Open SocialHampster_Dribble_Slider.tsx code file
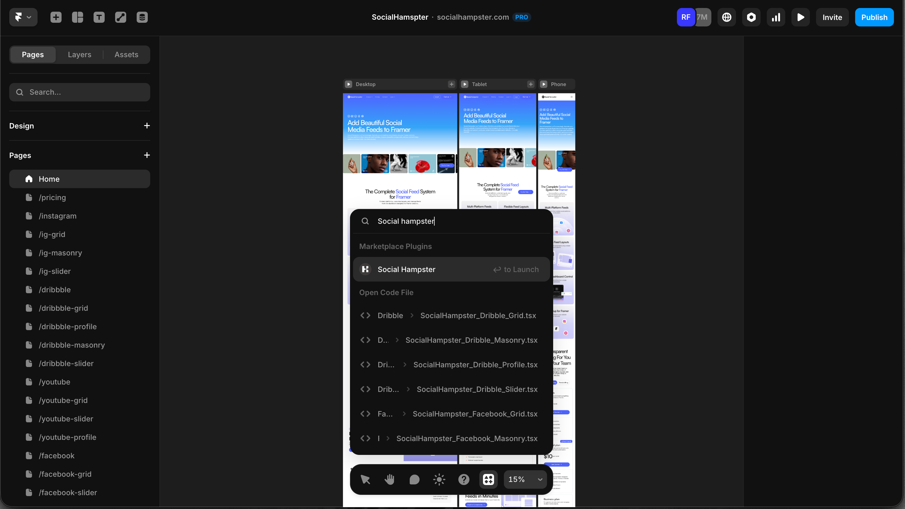905x509 pixels. coord(452,389)
